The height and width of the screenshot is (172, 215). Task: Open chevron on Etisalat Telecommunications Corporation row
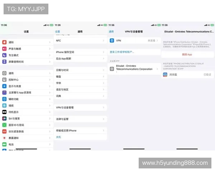coord(157,69)
